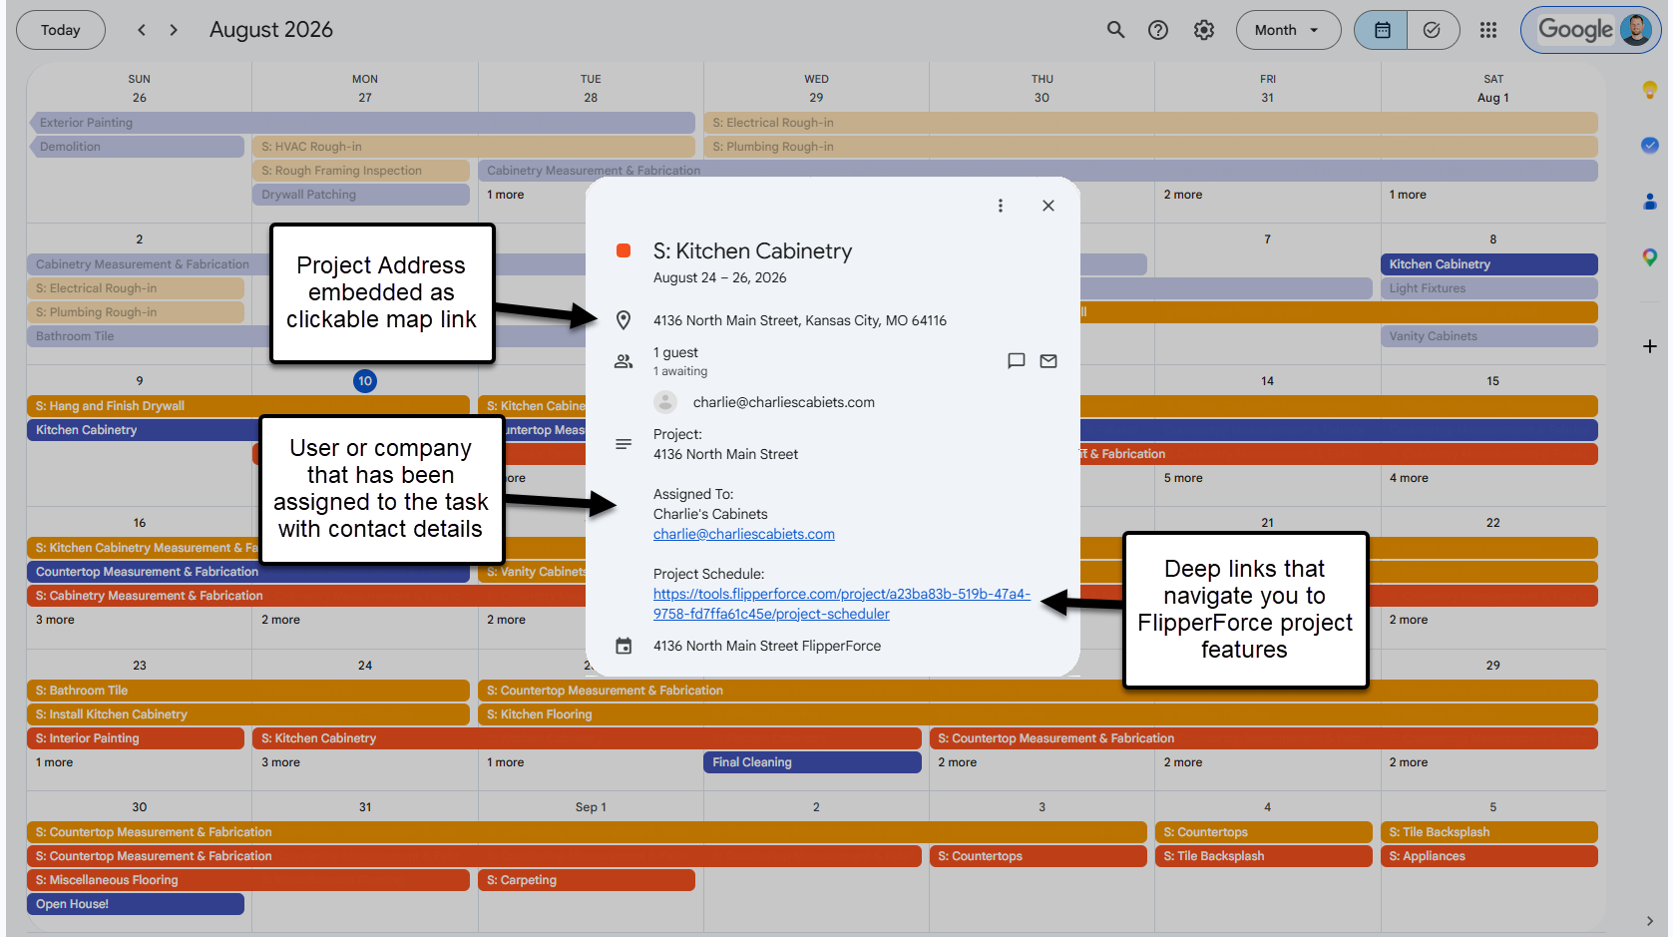This screenshot has height=937, width=1673.
Task: Open event options three-dot menu
Action: pos(1001,206)
